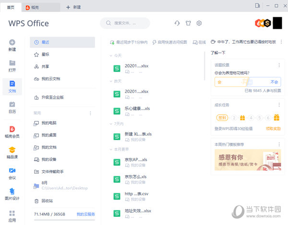The image size is (288, 225).
Task: Click the membership badge icons near the avatar
Action: point(263,23)
